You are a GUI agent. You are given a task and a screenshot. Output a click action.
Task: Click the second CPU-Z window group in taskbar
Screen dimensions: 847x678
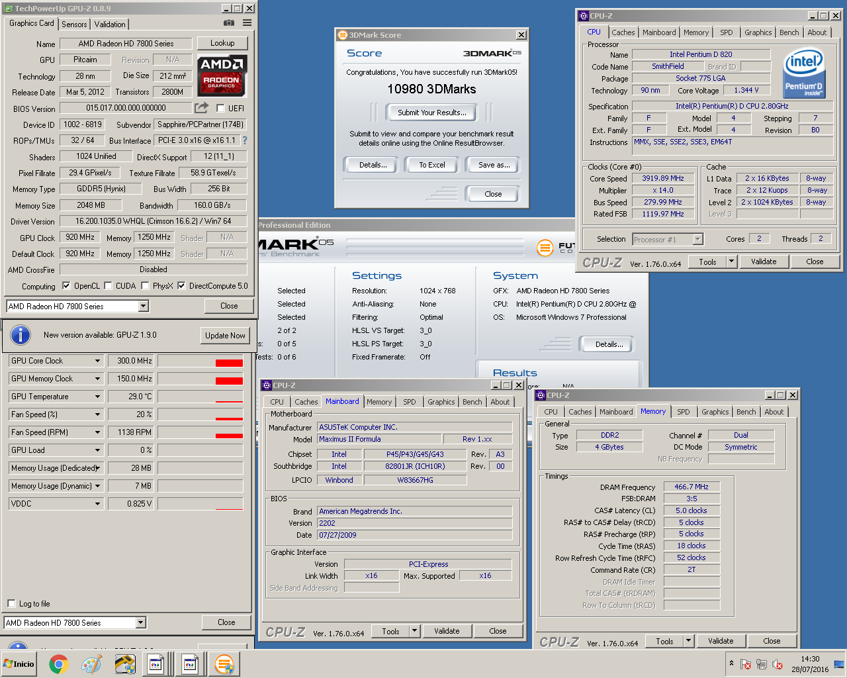(x=191, y=664)
